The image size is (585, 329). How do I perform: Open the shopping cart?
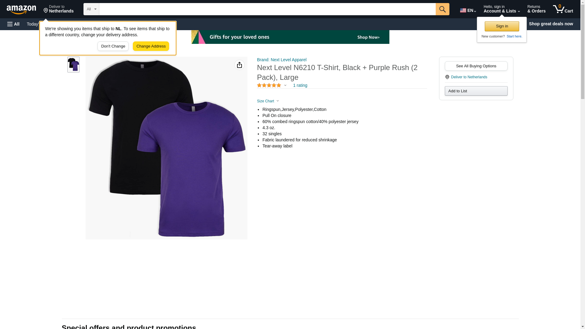click(x=563, y=9)
